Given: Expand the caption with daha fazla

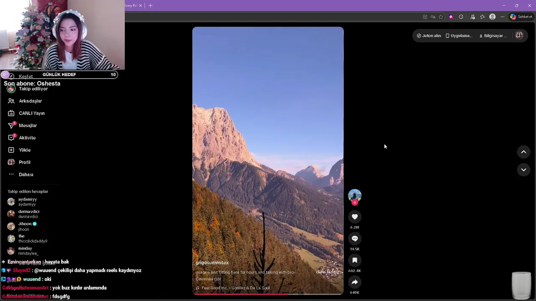Looking at the screenshot, I should (x=327, y=272).
